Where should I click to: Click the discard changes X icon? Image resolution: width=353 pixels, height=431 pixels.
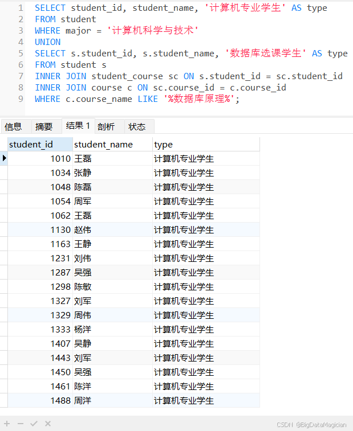click(x=48, y=424)
